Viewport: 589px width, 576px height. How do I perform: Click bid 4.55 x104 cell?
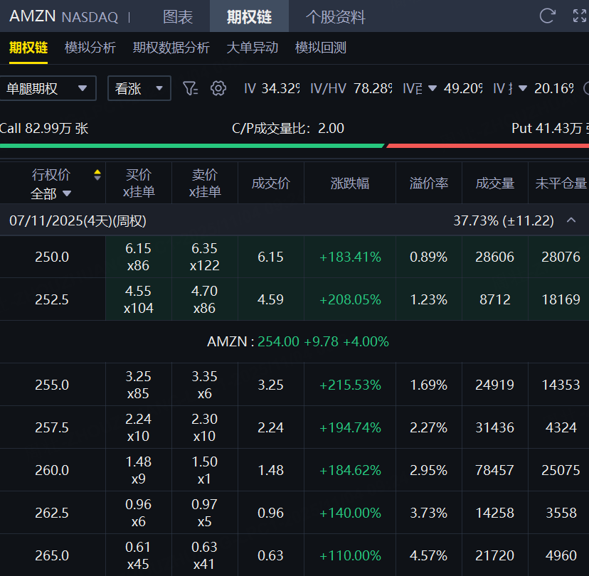click(139, 299)
